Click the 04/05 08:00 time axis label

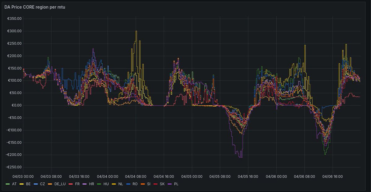pyautogui.click(x=220, y=177)
